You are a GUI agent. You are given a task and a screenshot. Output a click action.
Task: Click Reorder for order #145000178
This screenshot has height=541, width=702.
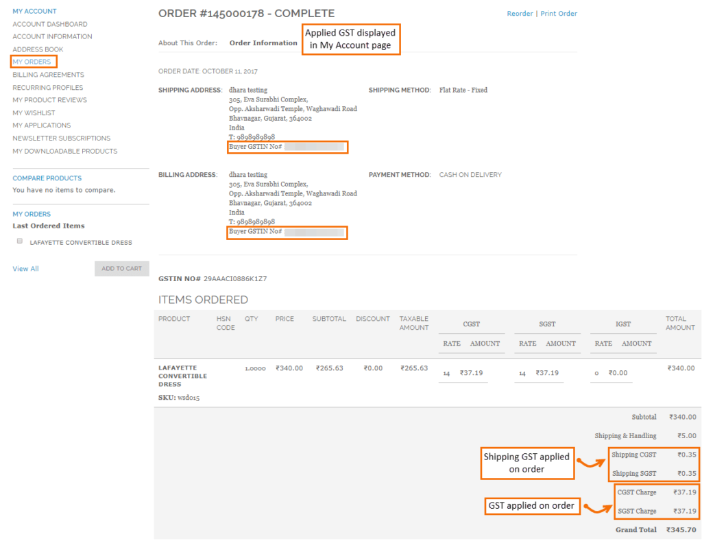(x=520, y=13)
